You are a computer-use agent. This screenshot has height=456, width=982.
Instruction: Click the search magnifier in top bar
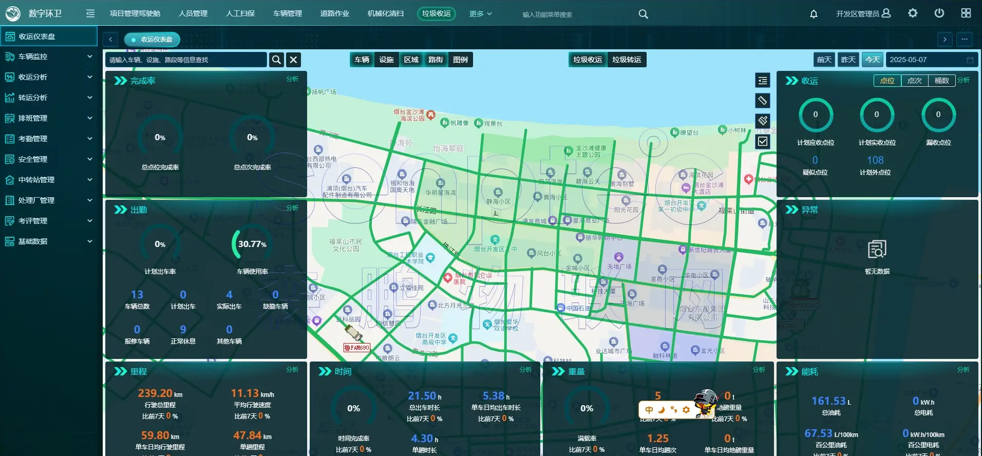click(x=643, y=14)
